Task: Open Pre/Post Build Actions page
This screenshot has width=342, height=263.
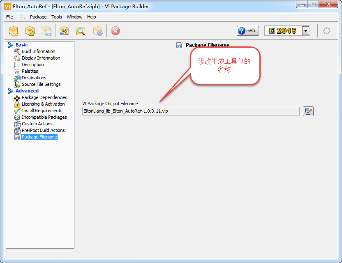Action: tap(43, 130)
